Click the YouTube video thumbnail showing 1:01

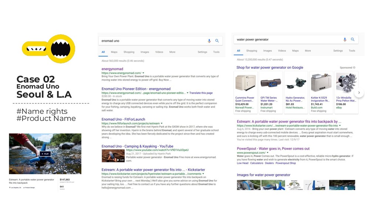113,156
